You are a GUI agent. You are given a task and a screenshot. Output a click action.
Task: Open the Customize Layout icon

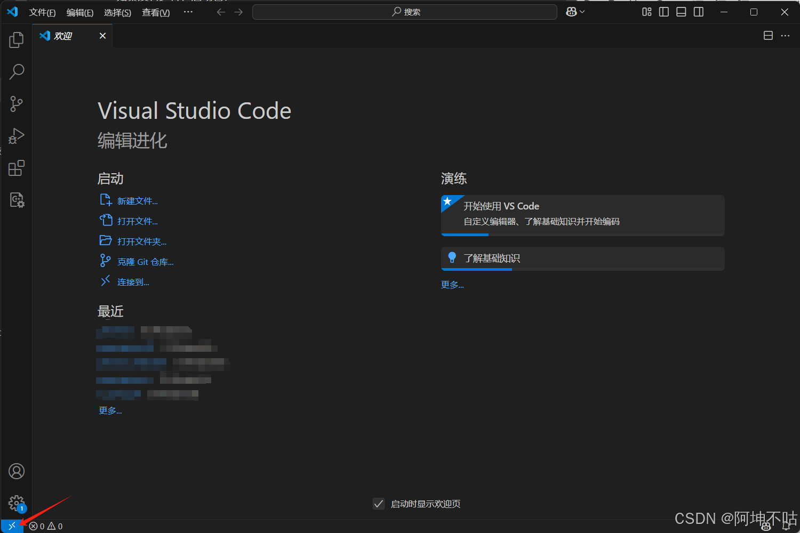[647, 12]
